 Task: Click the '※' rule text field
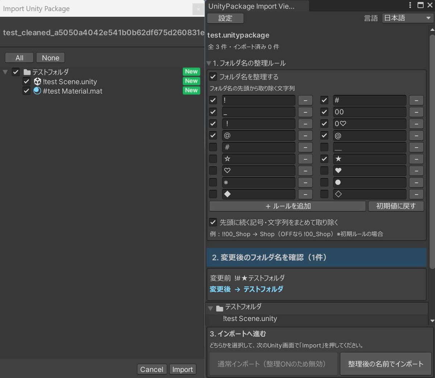click(258, 182)
